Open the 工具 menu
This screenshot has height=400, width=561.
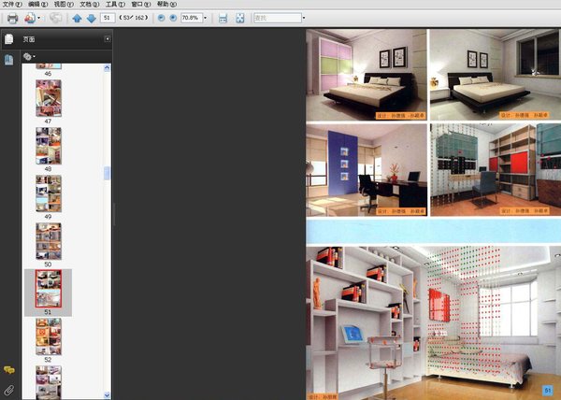(x=115, y=5)
